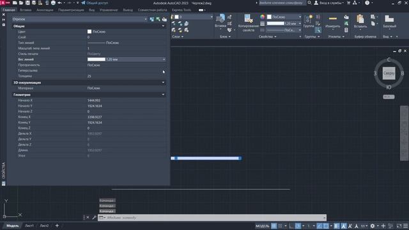Viewport: 409px width, 230px height.
Task: Click white Цвет swatch in Properties palette
Action: (89, 31)
